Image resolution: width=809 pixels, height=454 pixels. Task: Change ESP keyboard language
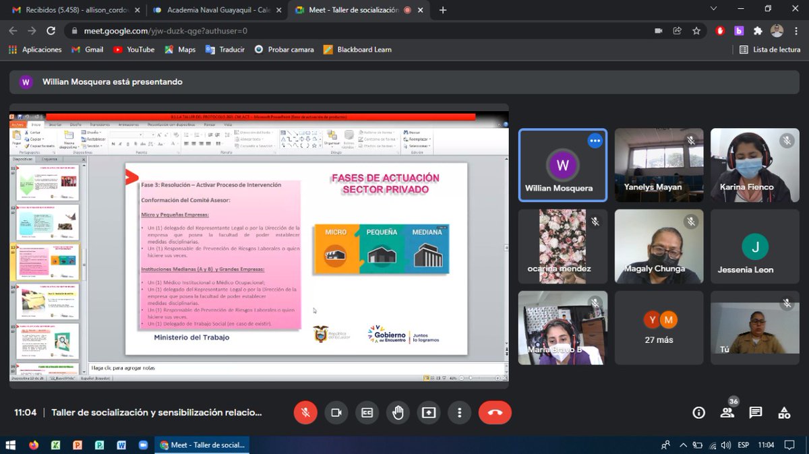pos(744,445)
